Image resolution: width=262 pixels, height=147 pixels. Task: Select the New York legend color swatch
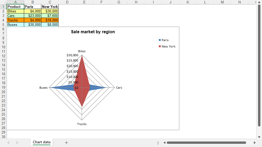coord(160,46)
